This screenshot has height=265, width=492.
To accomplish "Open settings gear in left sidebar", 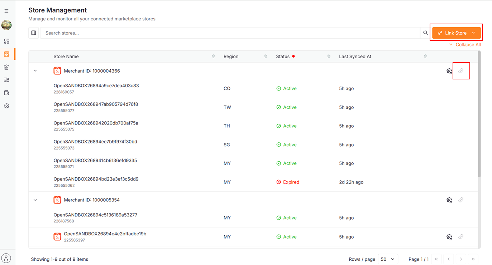I will 6,106.
